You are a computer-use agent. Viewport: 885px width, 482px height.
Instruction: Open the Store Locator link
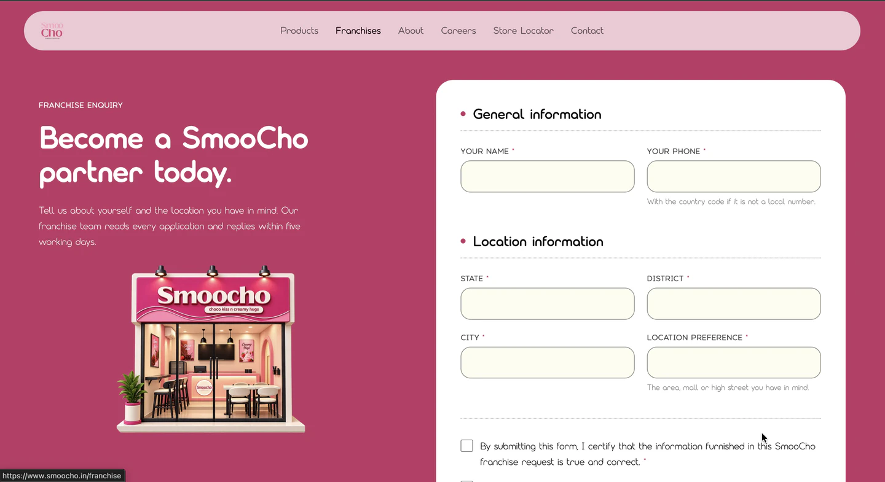tap(524, 31)
